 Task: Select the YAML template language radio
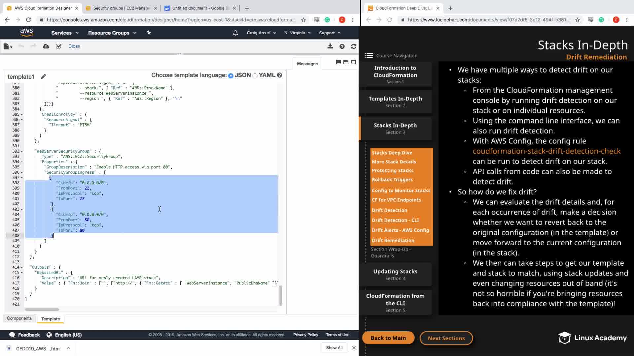click(255, 75)
